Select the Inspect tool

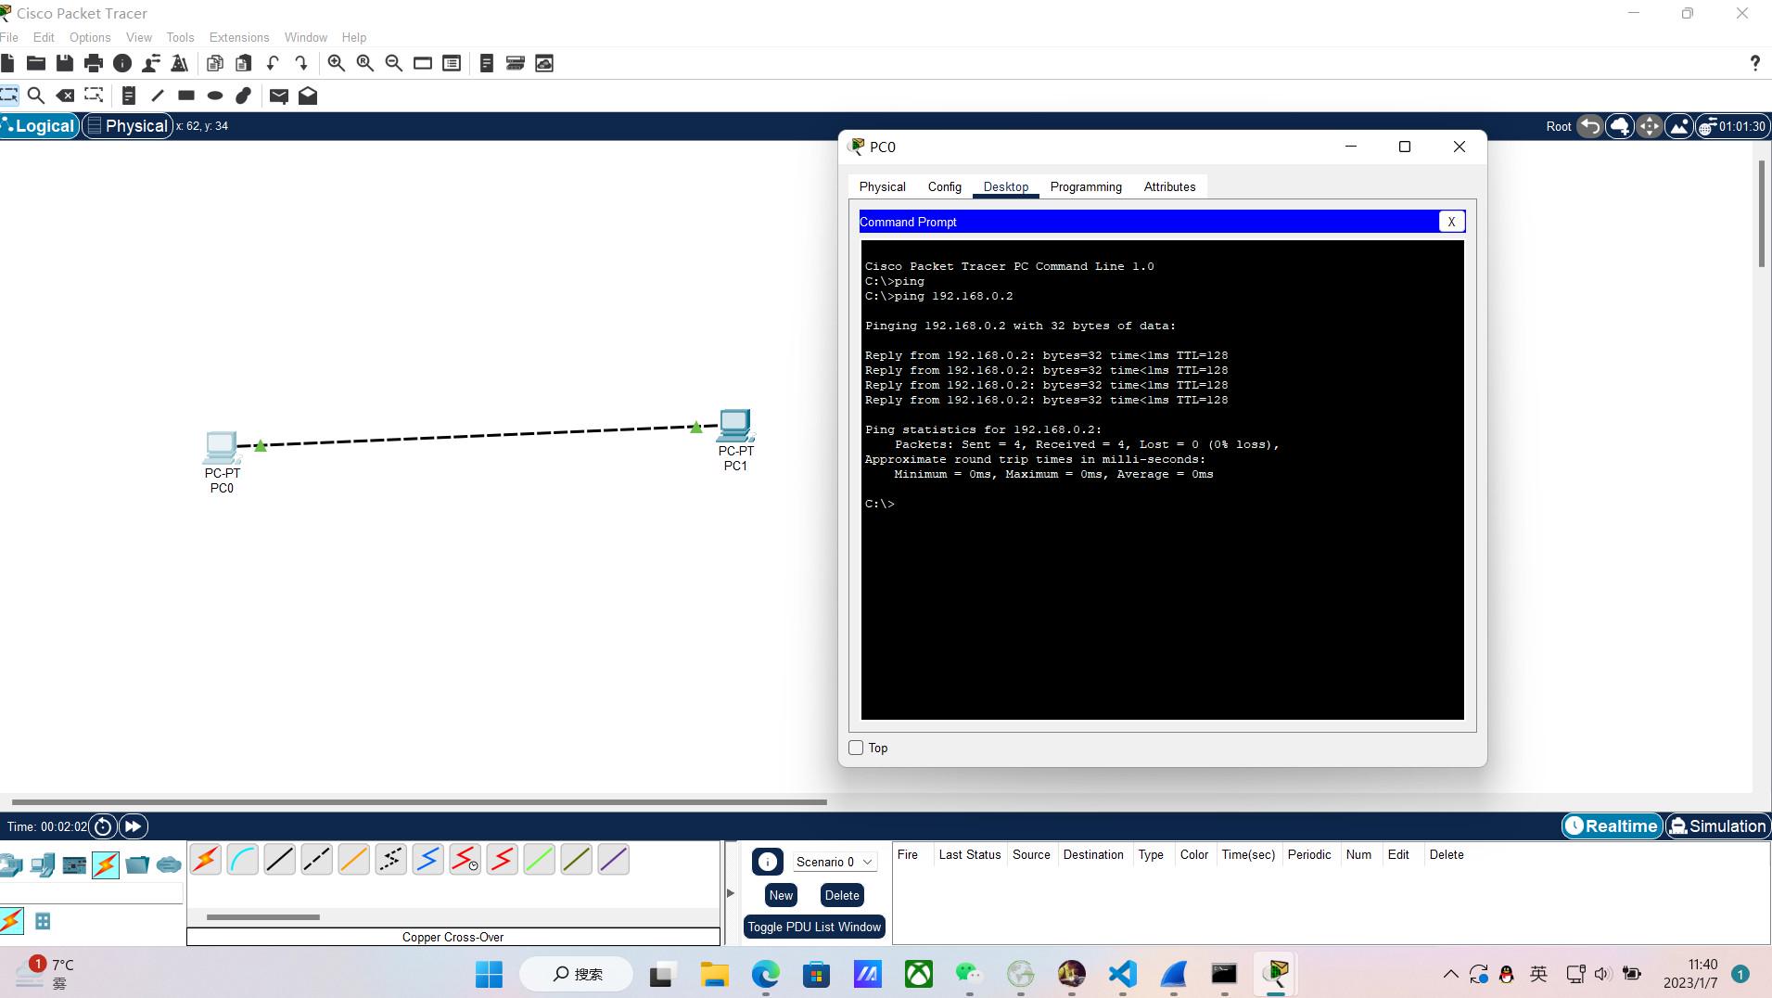(x=35, y=95)
